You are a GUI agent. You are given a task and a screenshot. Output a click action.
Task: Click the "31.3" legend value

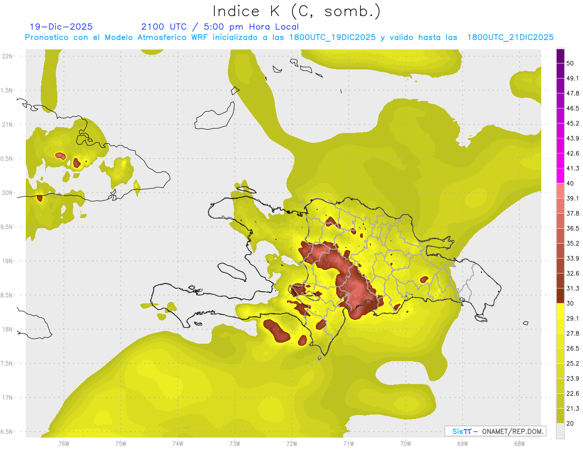click(x=573, y=288)
